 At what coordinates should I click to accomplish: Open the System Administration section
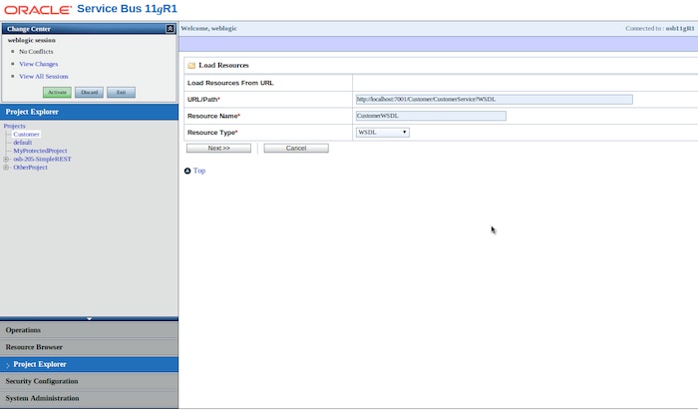point(89,399)
